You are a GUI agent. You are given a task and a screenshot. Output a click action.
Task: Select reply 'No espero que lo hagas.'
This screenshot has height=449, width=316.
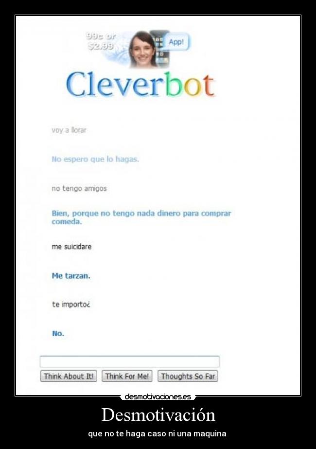click(x=95, y=159)
